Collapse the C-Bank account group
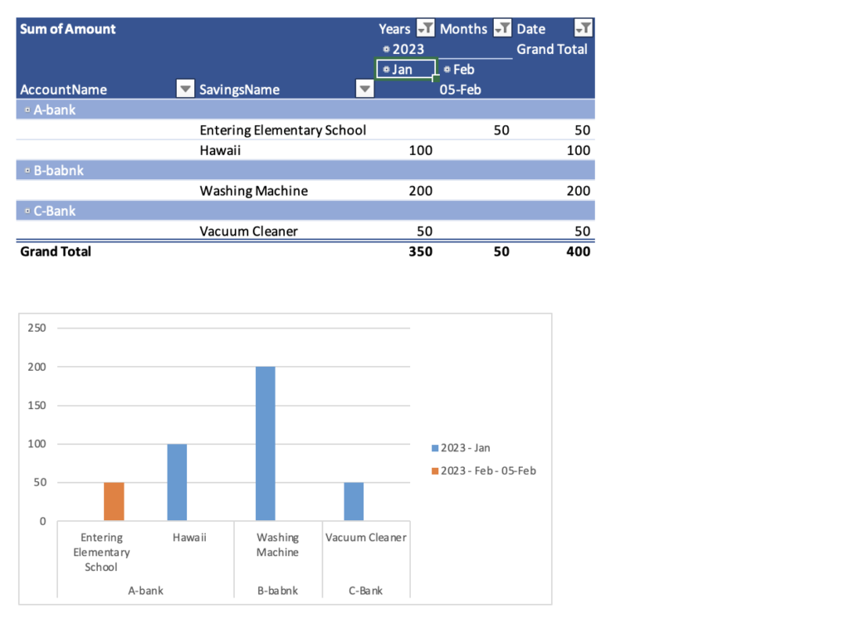Image resolution: width=850 pixels, height=643 pixels. pos(26,211)
